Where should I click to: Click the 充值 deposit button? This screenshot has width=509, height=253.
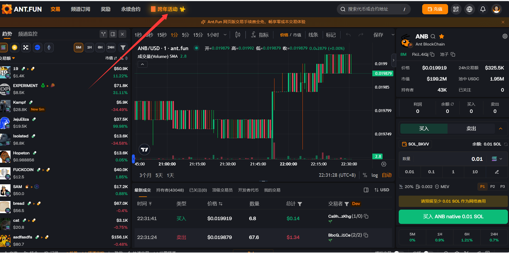[x=435, y=9]
